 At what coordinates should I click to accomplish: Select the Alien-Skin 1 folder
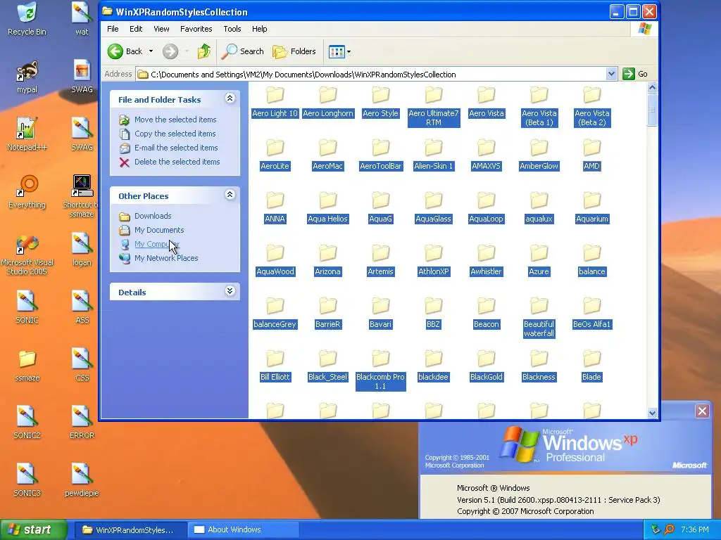tap(434, 155)
